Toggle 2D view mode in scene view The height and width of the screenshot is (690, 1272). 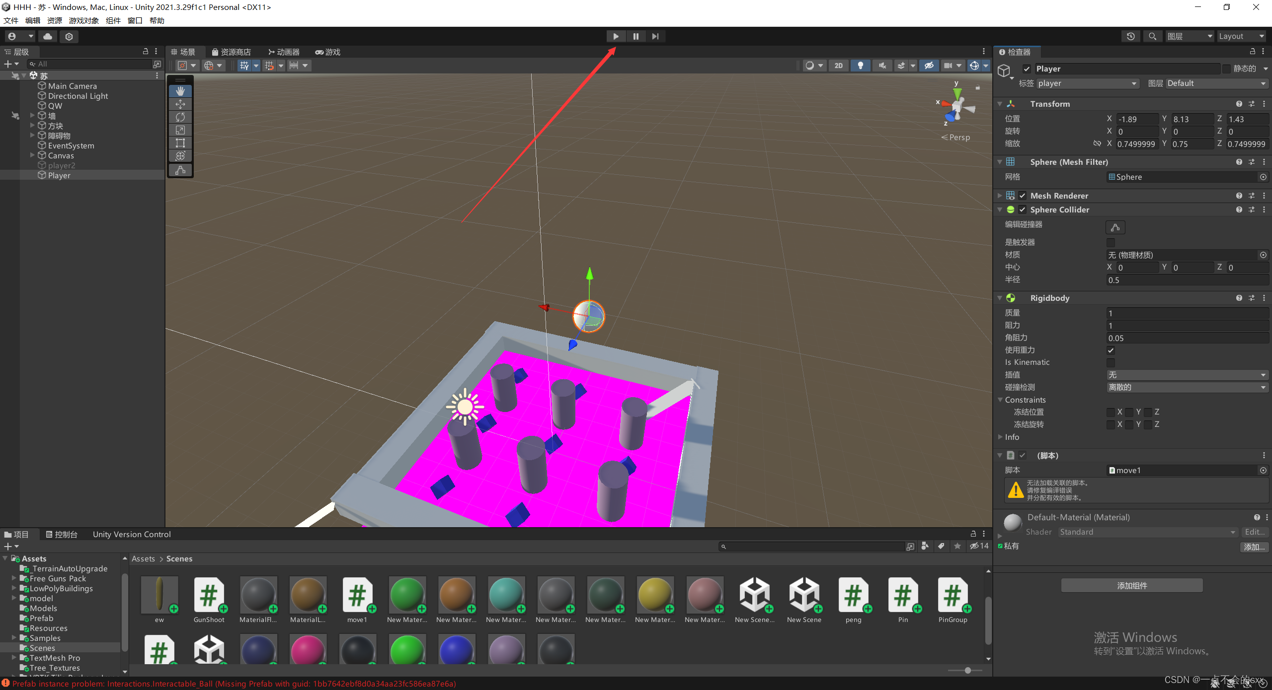[x=839, y=65]
